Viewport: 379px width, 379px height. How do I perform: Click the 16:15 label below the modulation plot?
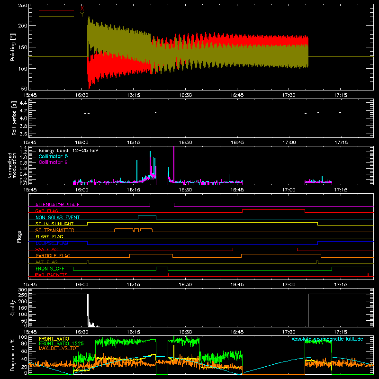point(134,190)
